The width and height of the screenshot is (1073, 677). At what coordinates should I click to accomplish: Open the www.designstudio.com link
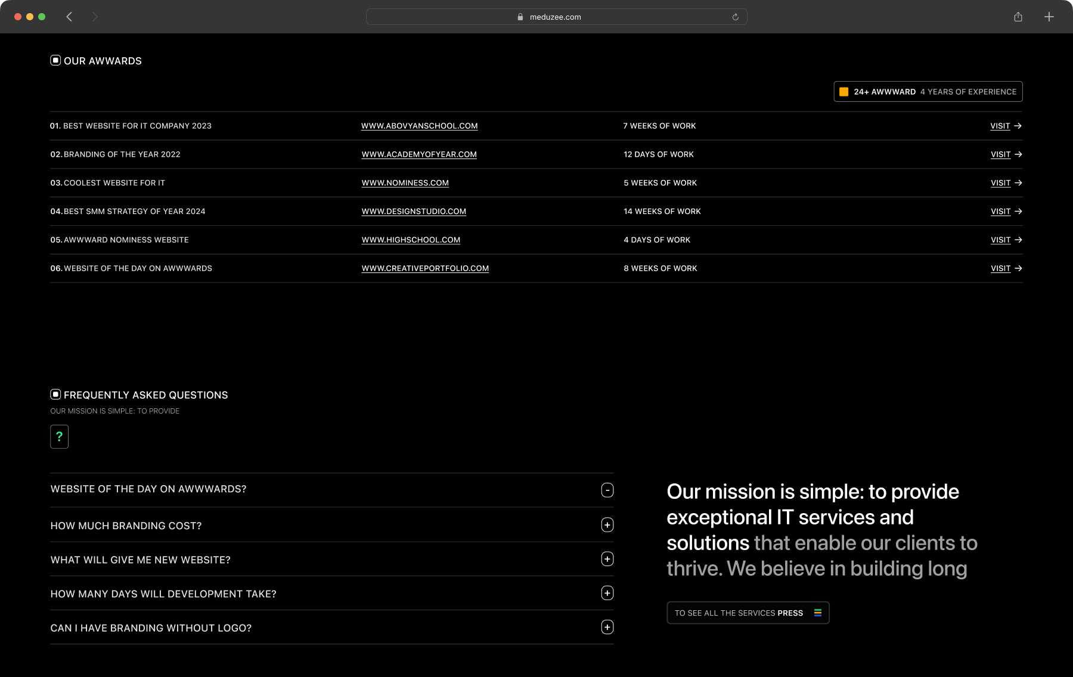(x=414, y=212)
